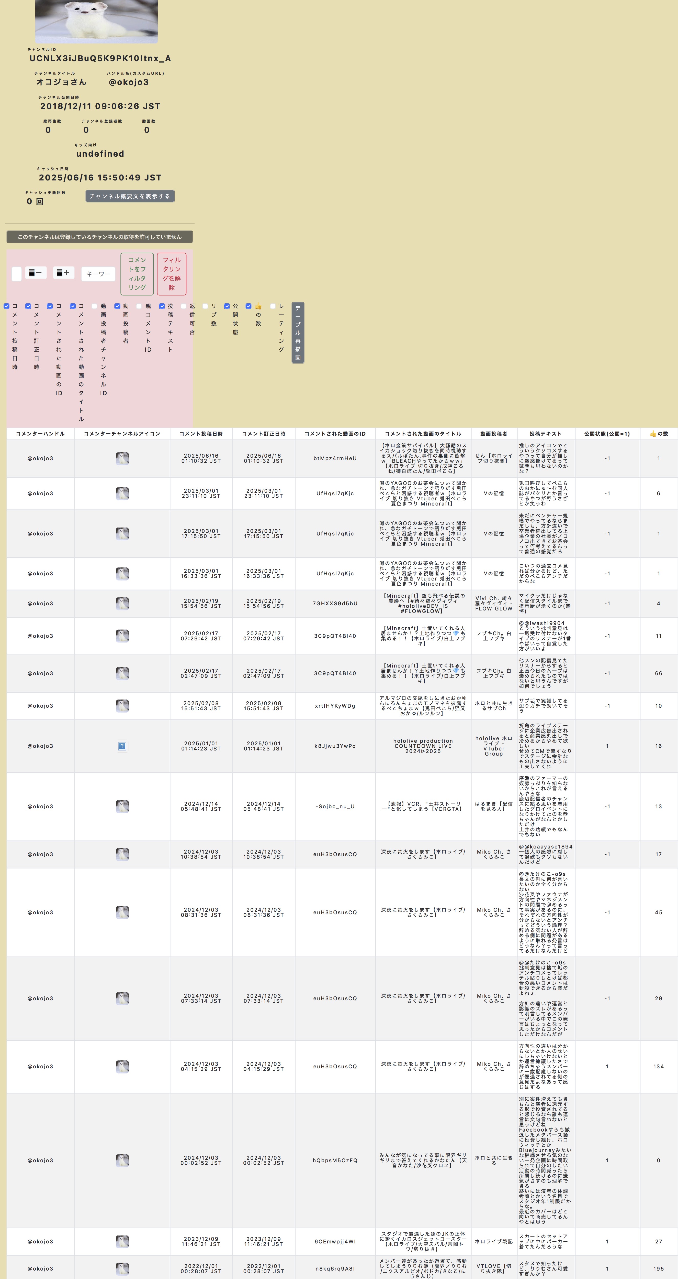
Task: Click commenter icon in 2025/02/17 02:47:09 row
Action: point(122,673)
